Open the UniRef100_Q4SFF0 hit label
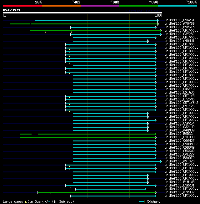The width and height of the screenshot is (200, 204). (179, 89)
